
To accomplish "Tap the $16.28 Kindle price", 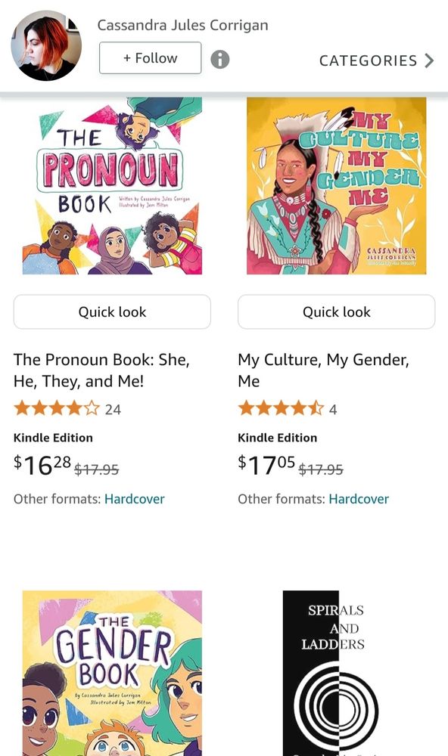I will point(42,465).
